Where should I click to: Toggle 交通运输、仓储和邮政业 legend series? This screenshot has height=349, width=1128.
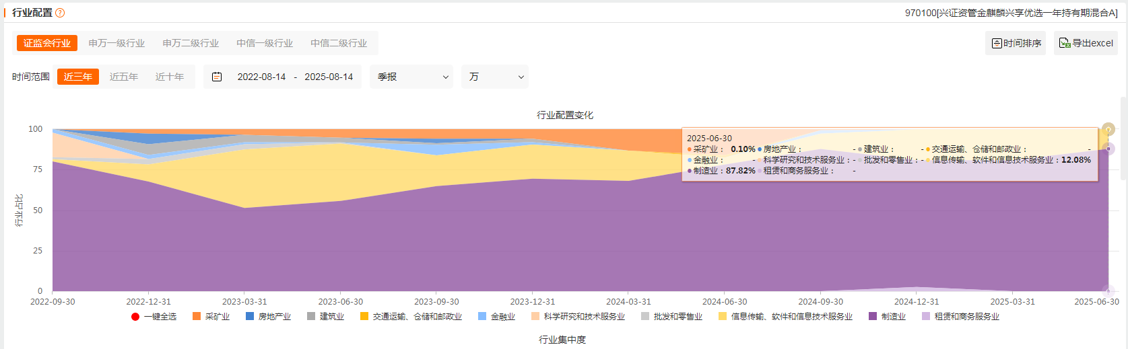point(411,317)
